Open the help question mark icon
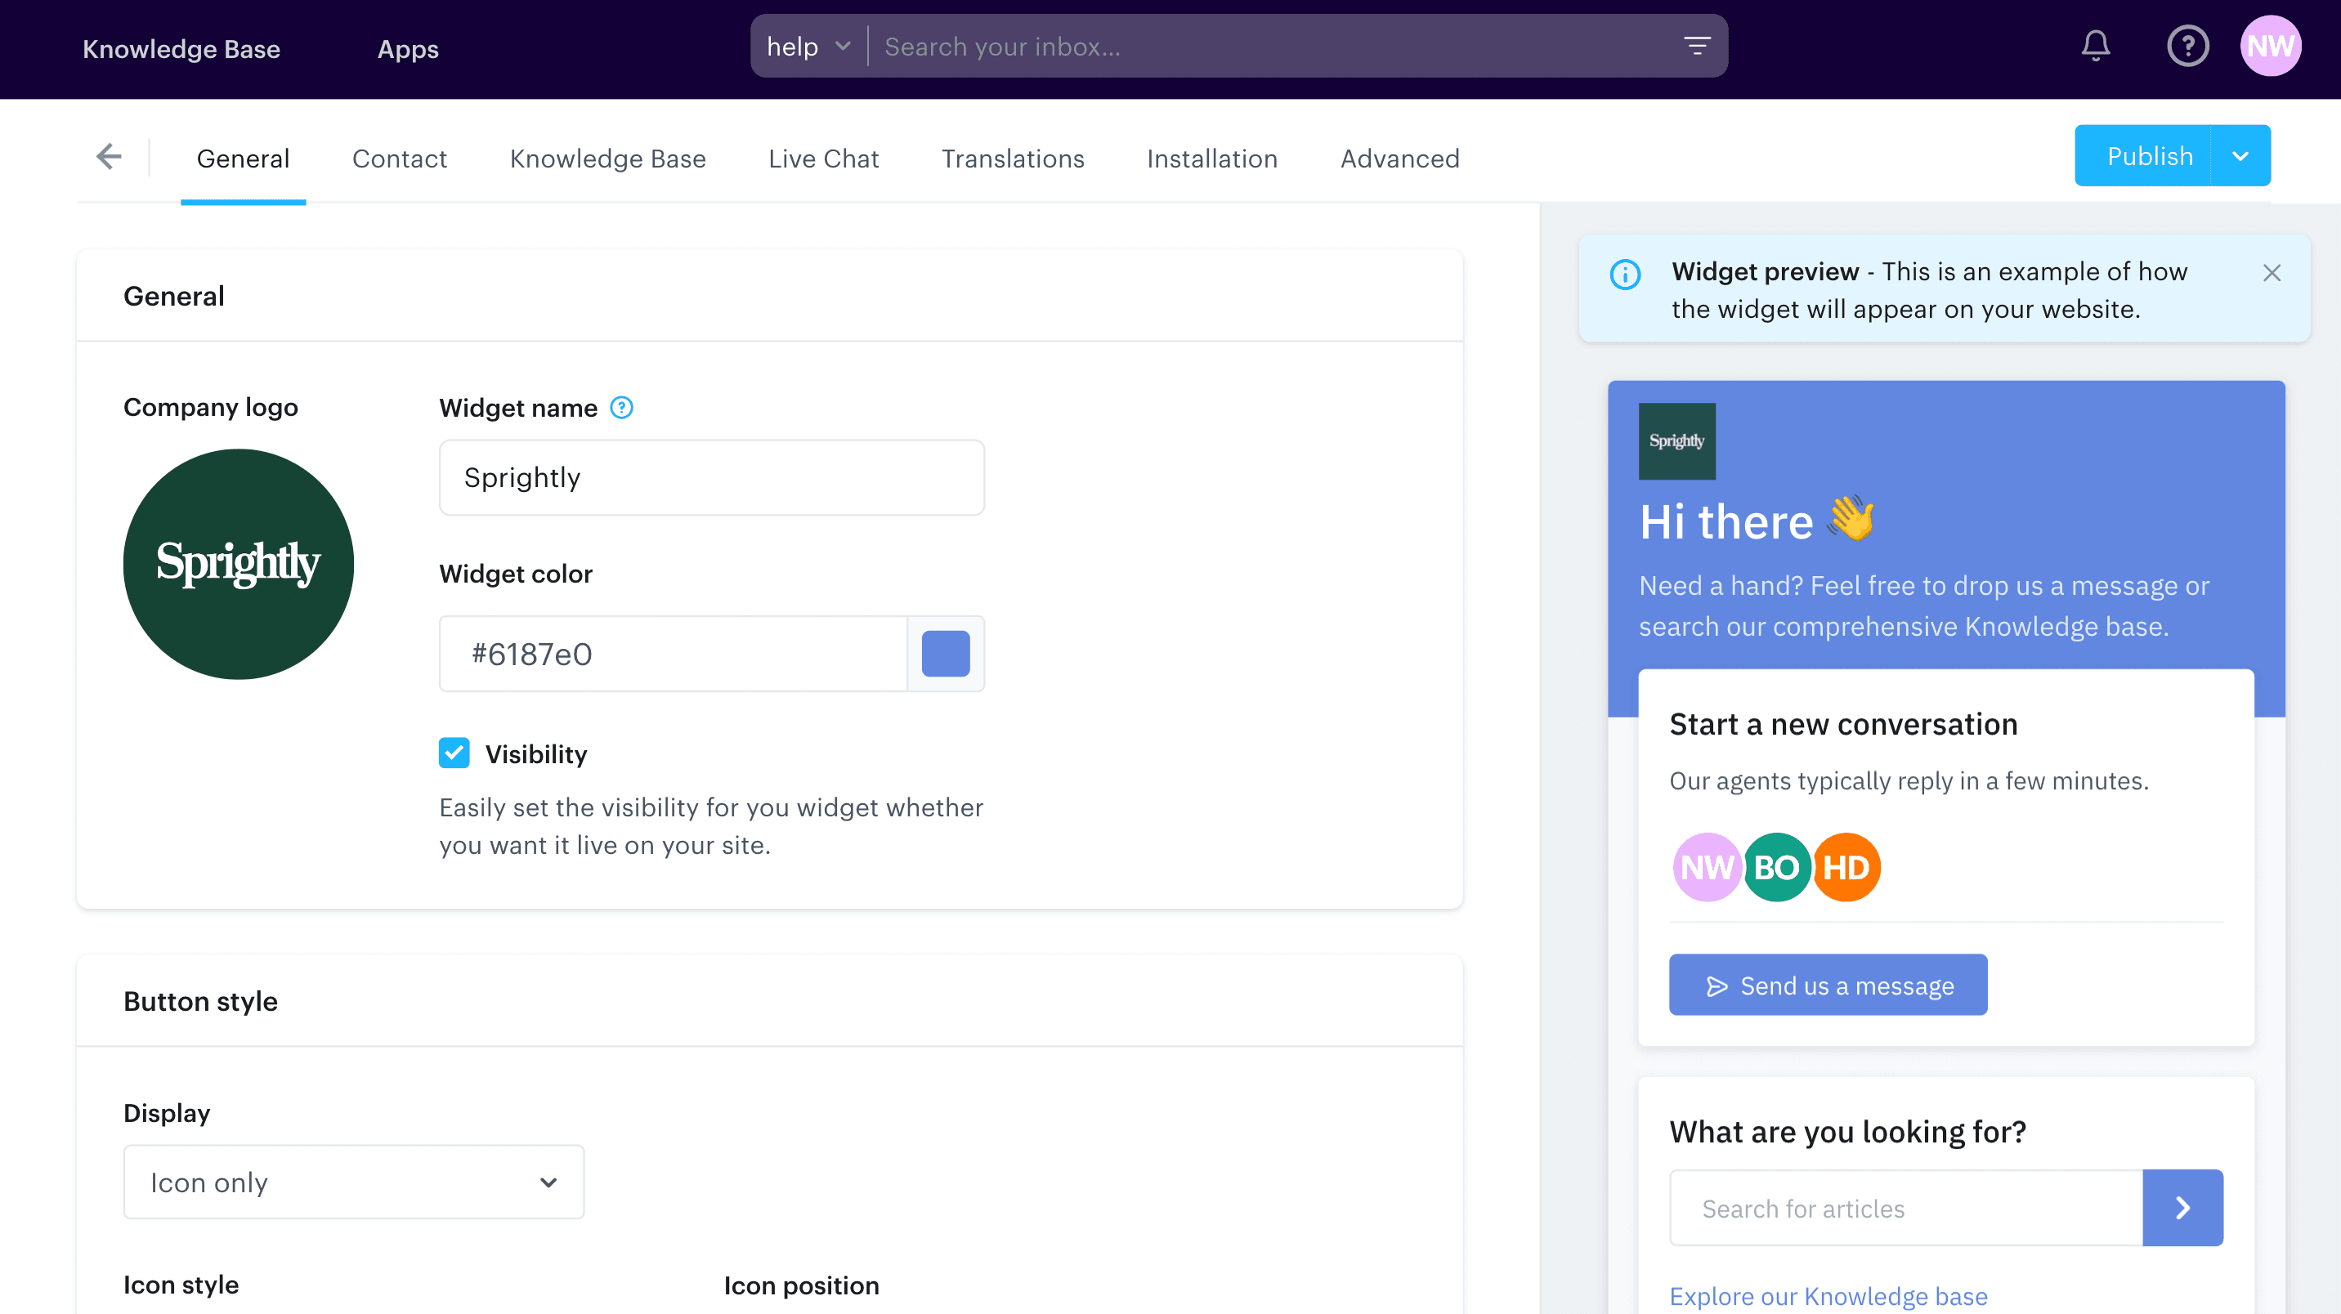Image resolution: width=2341 pixels, height=1314 pixels. (x=2188, y=46)
